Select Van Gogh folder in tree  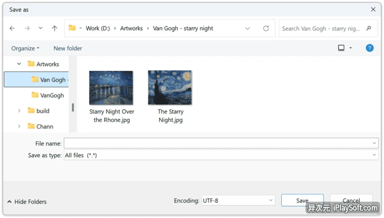[x=37, y=79]
